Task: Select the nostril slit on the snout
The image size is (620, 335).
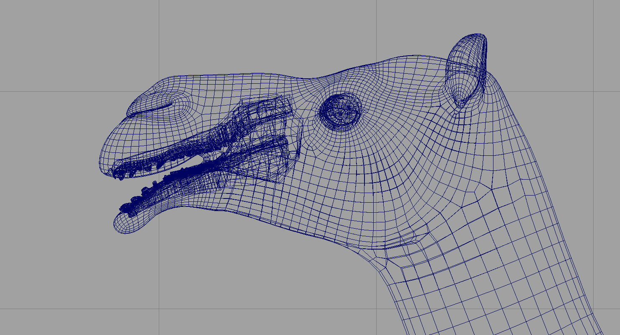Action: 150,110
